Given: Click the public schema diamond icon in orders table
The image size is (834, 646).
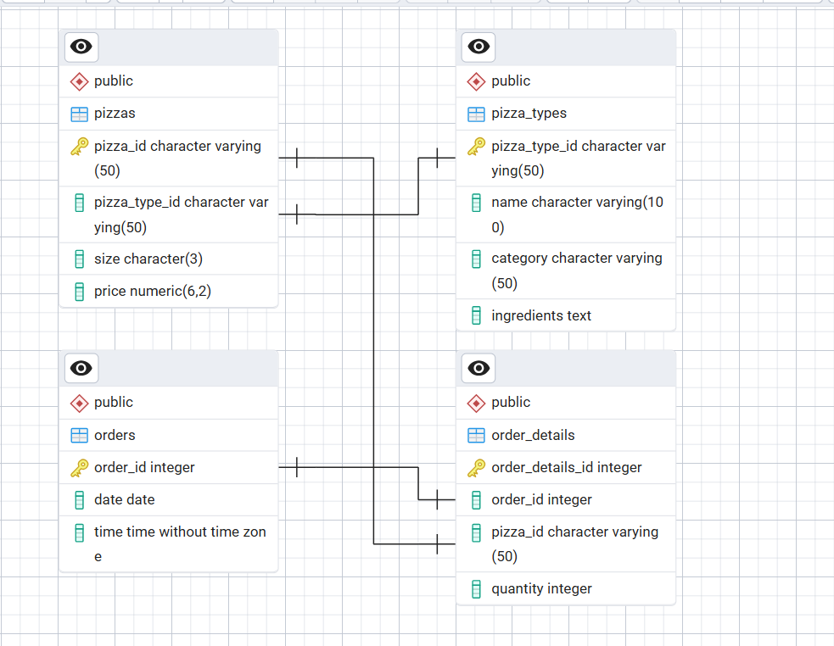Looking at the screenshot, I should 79,403.
